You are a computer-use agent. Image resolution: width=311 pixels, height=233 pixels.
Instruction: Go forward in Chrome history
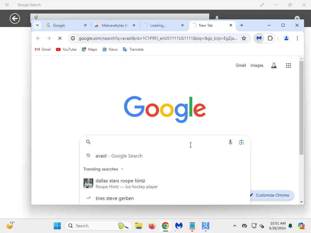(49, 38)
